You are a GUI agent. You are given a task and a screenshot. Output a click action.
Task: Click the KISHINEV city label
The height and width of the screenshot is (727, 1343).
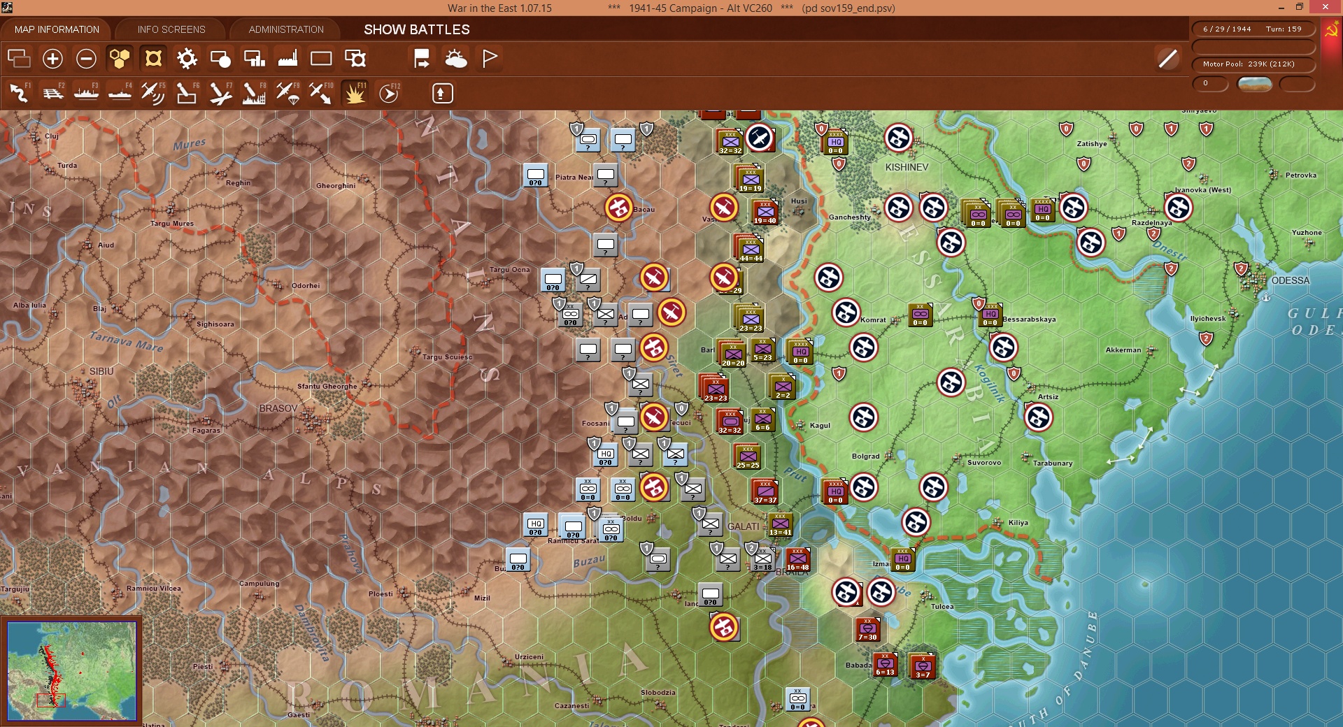[x=907, y=167]
